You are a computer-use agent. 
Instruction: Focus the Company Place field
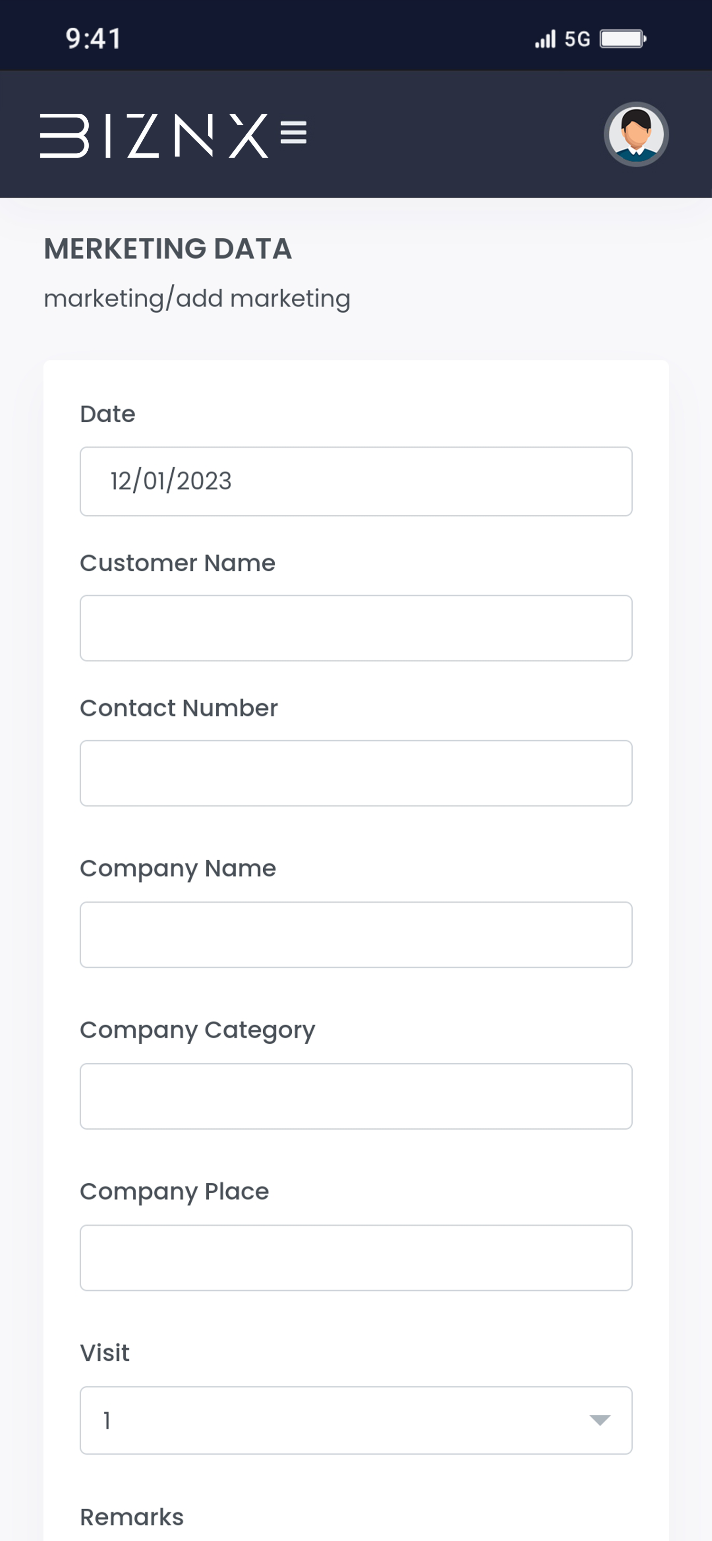click(356, 1258)
